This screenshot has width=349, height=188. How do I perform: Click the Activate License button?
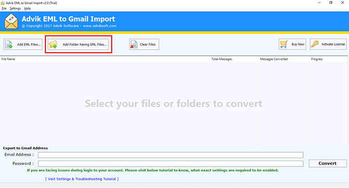pos(328,44)
